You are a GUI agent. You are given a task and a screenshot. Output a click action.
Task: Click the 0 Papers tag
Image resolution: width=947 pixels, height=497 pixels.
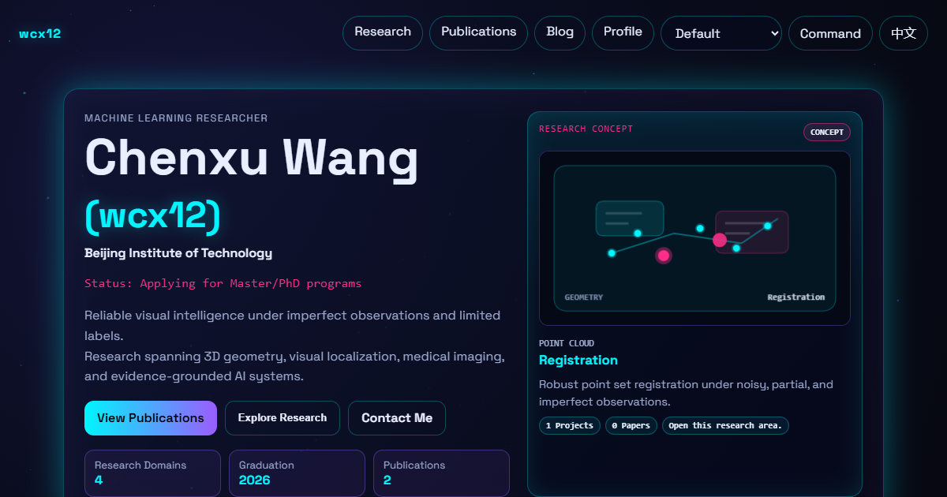[631, 426]
